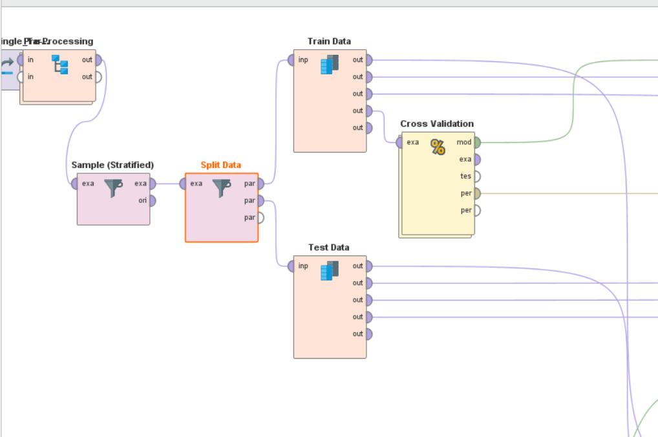Click the second 'out' port of Pre-Processing
This screenshot has width=658, height=437.
(98, 77)
